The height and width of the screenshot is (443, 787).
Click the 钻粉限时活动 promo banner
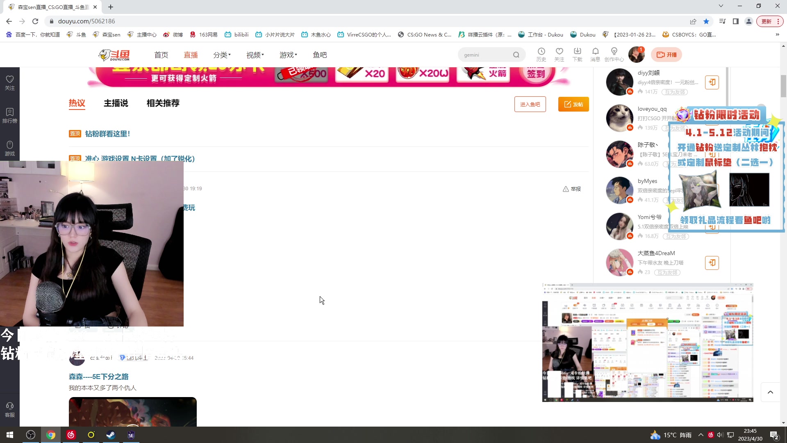pos(726,169)
